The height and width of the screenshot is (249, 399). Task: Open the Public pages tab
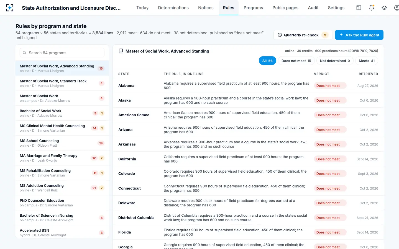pos(285,8)
